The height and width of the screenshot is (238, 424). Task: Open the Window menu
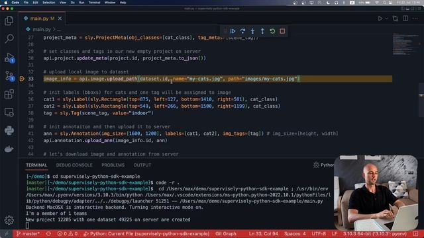110,3
